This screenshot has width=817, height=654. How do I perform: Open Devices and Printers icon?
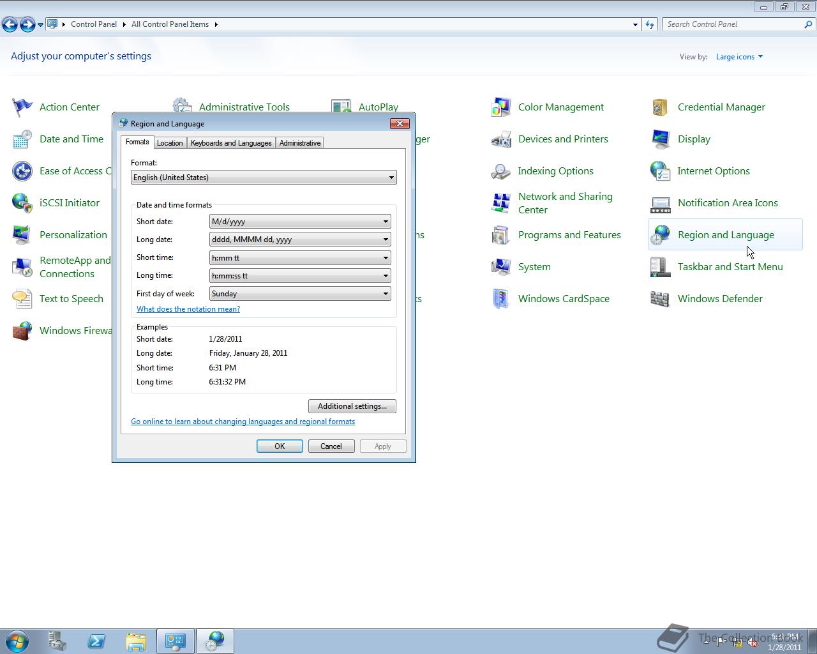point(501,139)
